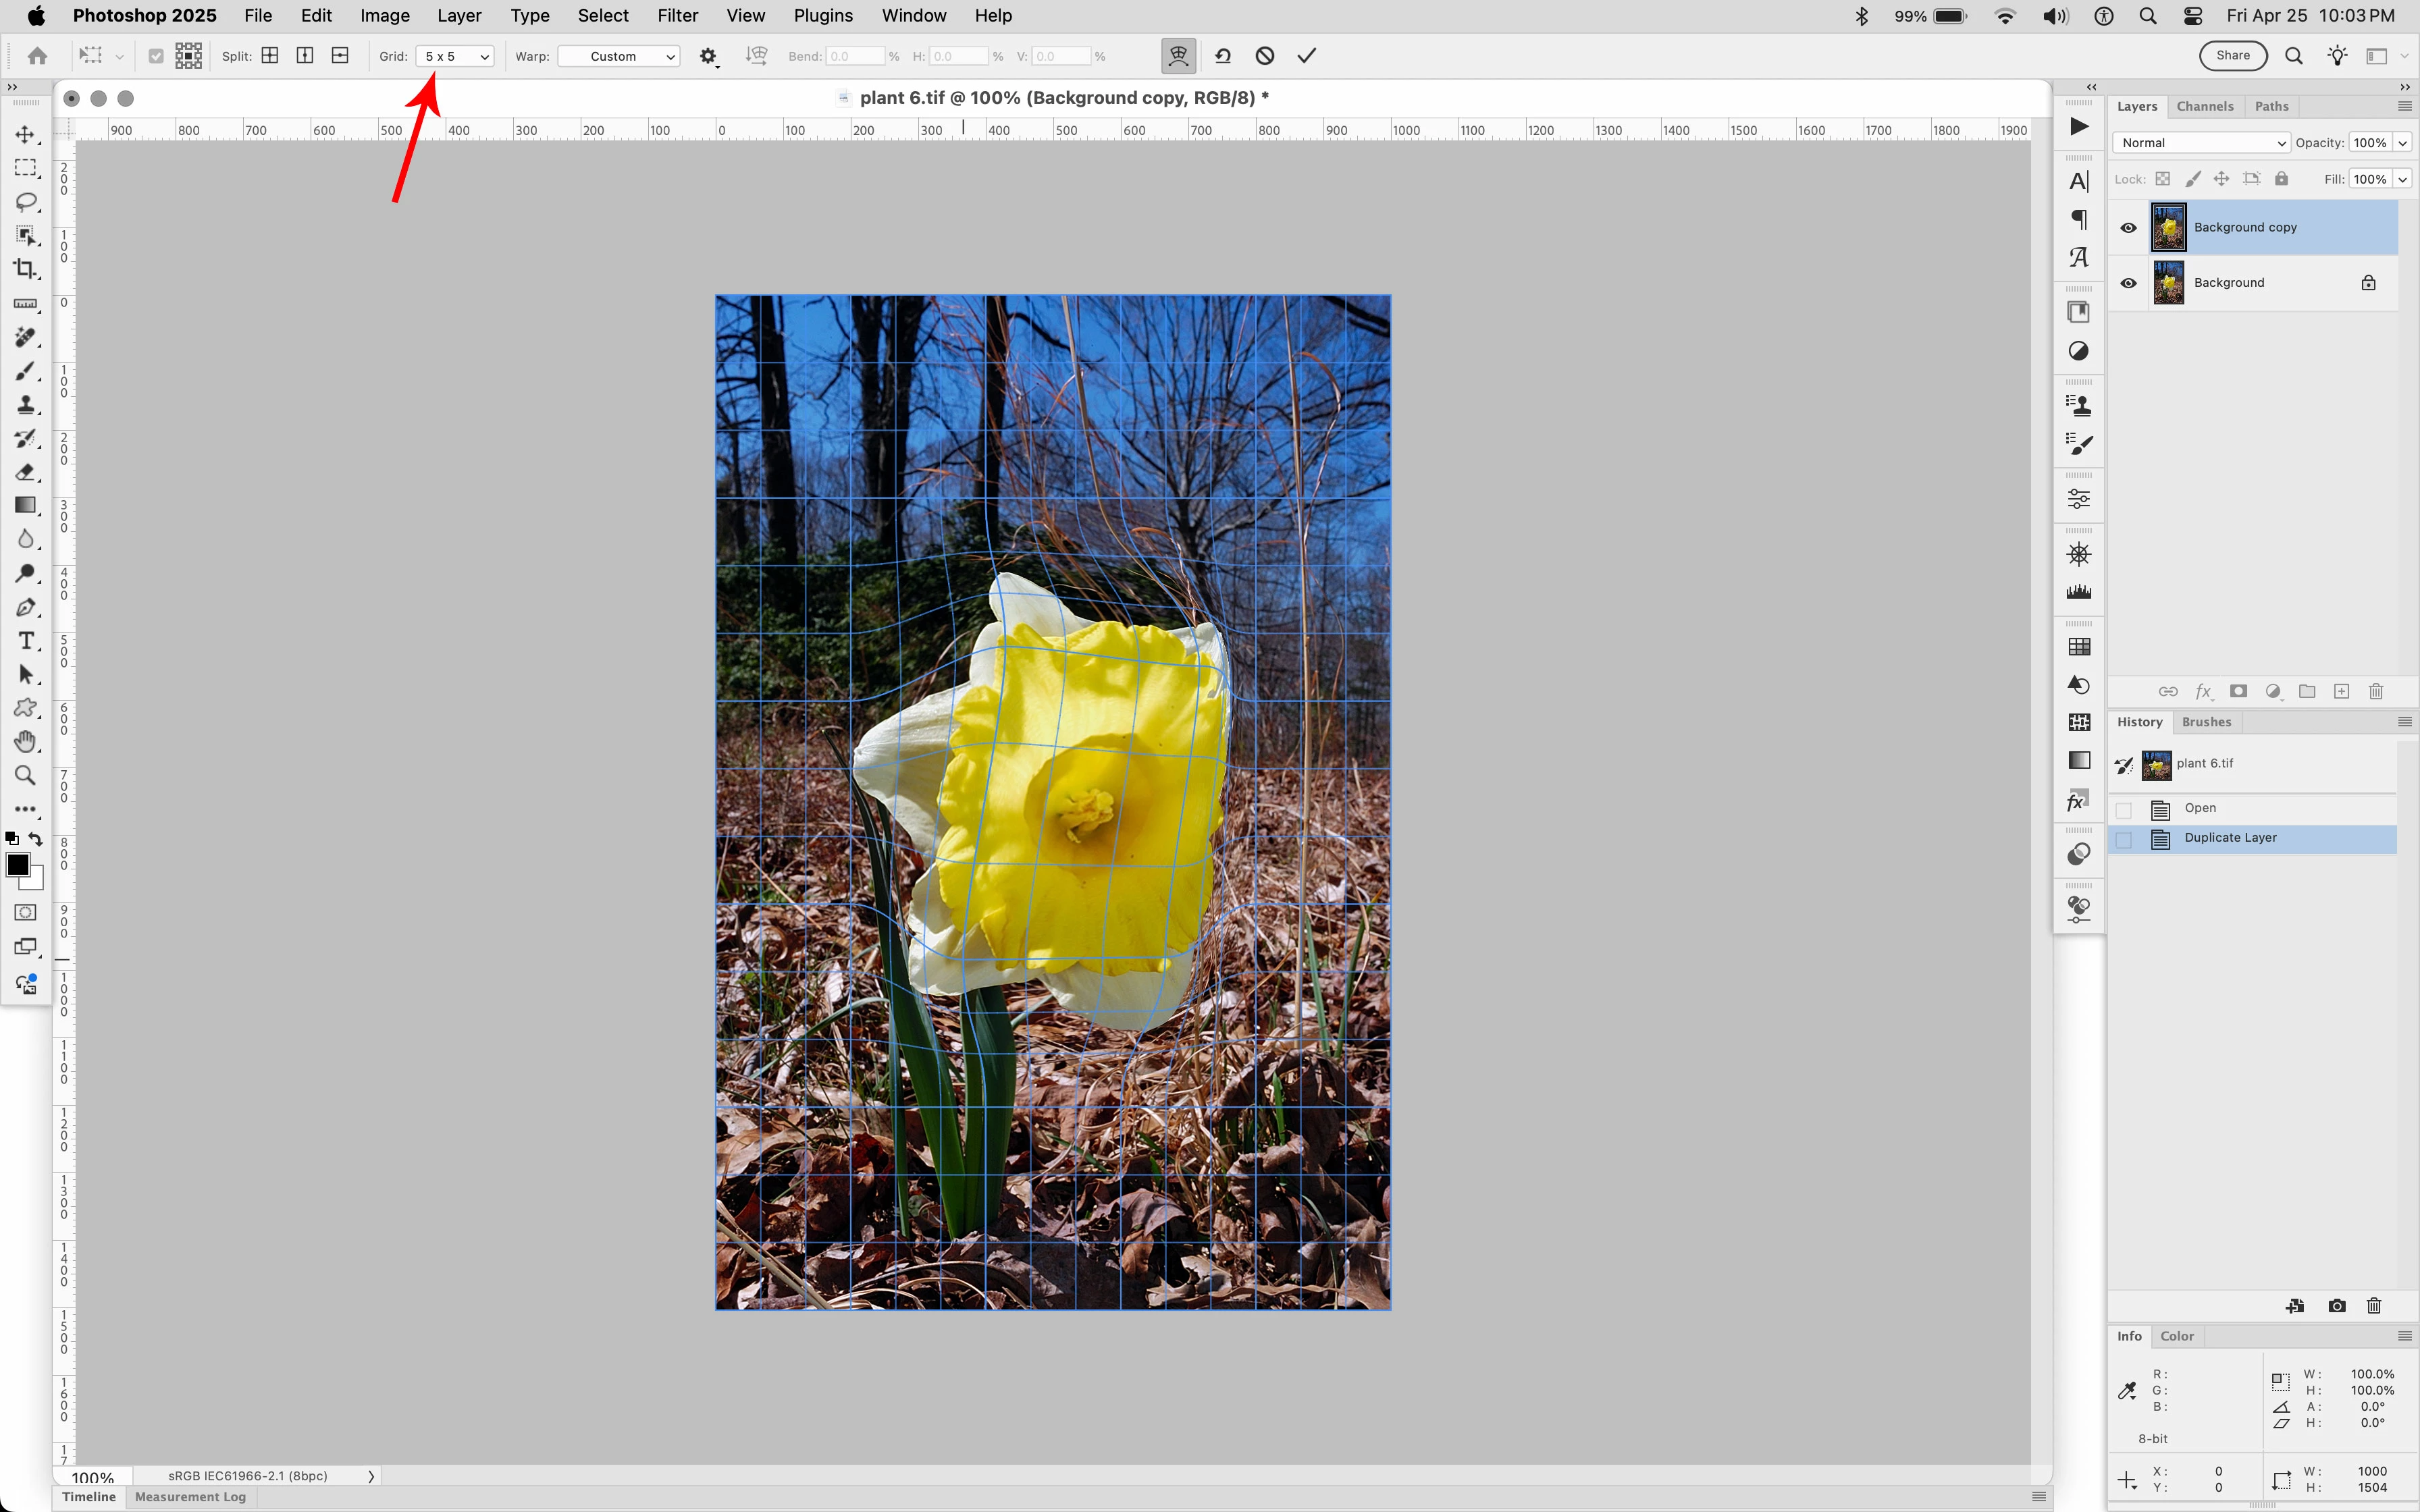Hide the Background copy layer

click(x=2128, y=228)
